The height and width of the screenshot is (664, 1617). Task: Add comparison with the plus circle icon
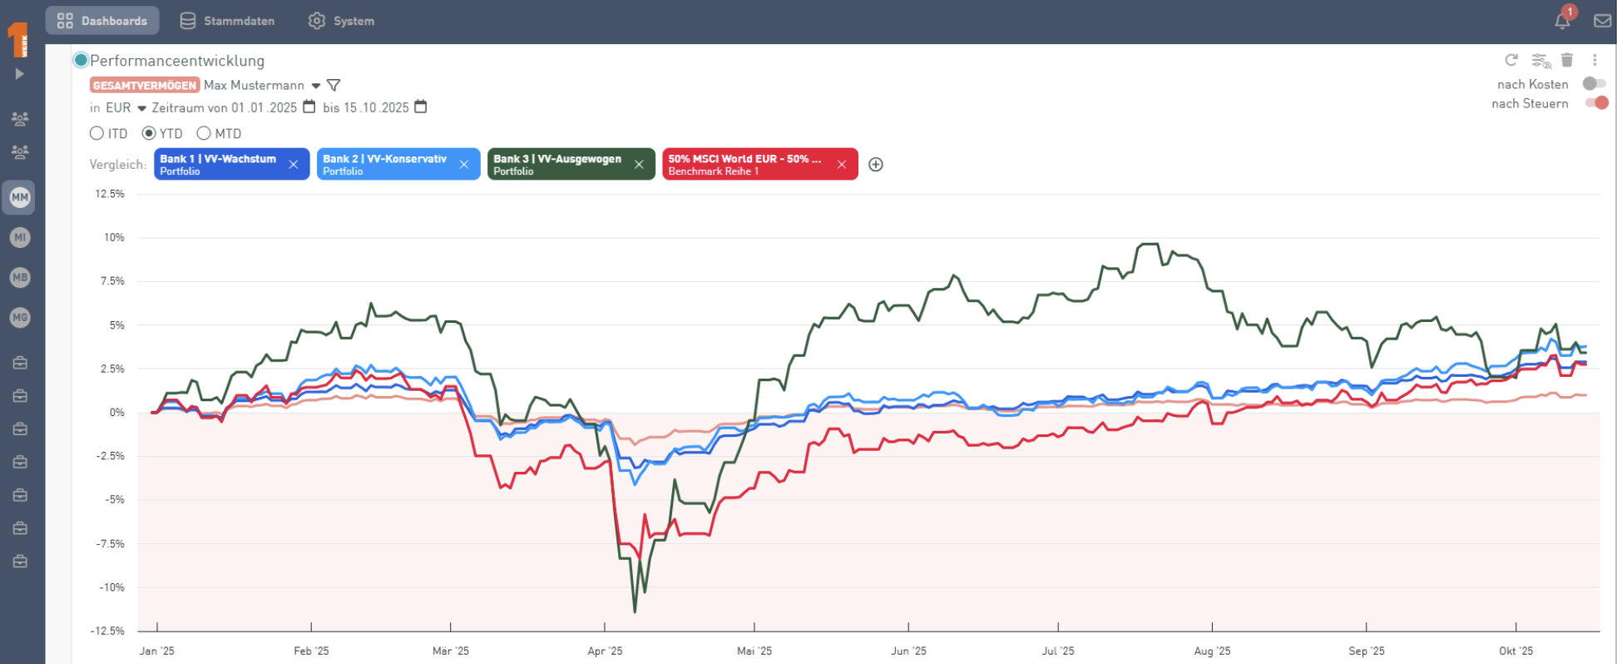[x=876, y=165]
